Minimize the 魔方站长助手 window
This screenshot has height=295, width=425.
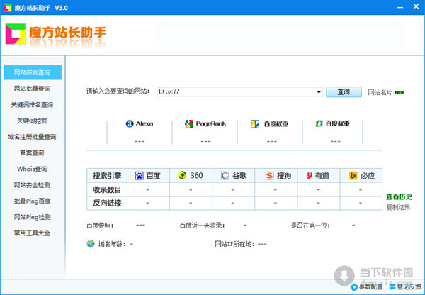(400, 7)
